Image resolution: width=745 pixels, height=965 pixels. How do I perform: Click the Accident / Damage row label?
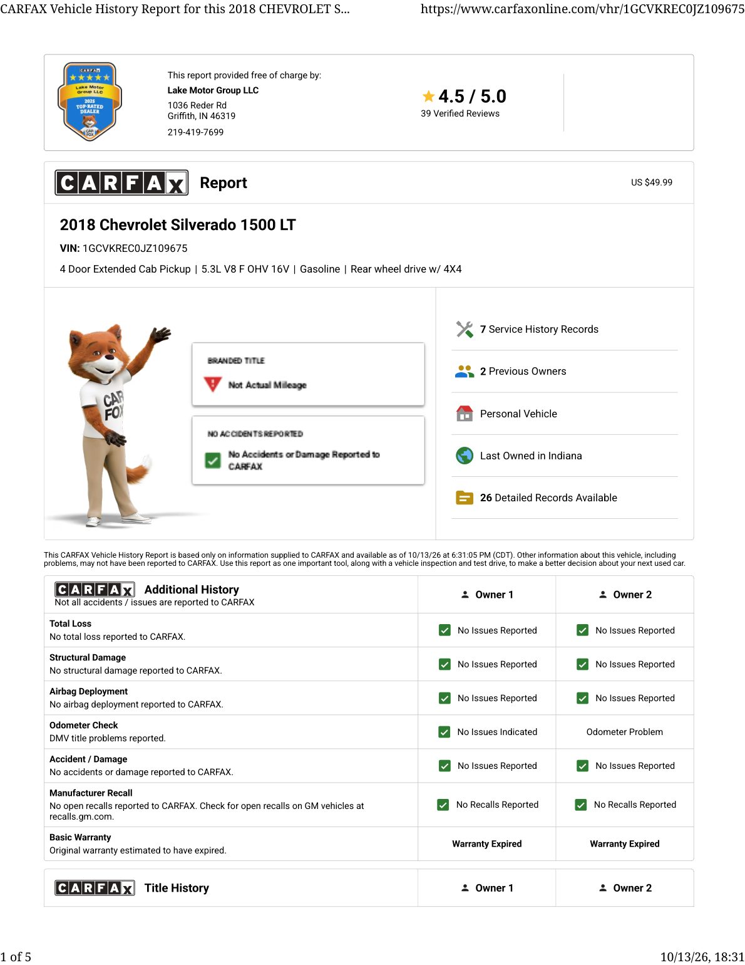click(88, 759)
